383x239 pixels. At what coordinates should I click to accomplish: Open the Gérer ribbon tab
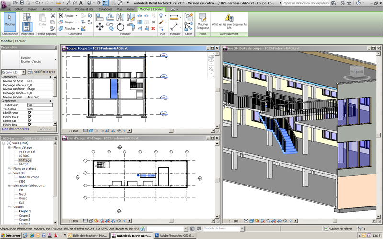[x=131, y=9]
